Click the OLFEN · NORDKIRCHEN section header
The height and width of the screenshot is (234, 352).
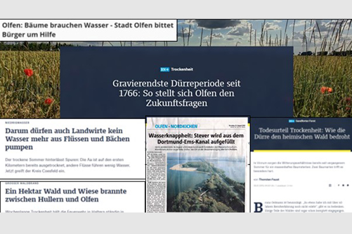click(176, 126)
